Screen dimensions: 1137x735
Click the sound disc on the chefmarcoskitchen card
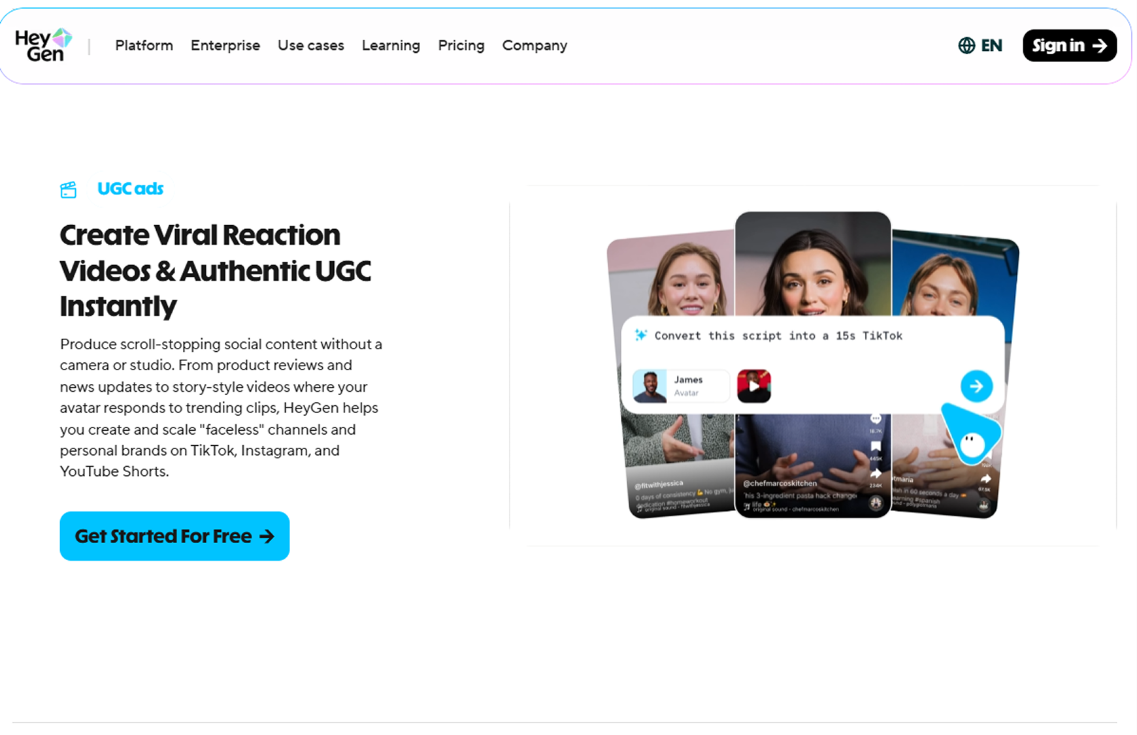point(876,503)
